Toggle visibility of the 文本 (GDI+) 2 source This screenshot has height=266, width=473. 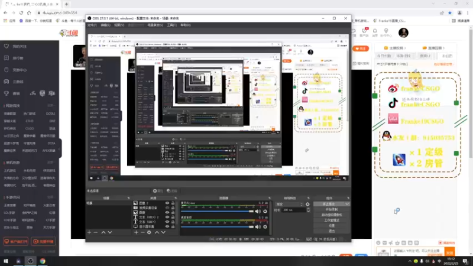(167, 217)
